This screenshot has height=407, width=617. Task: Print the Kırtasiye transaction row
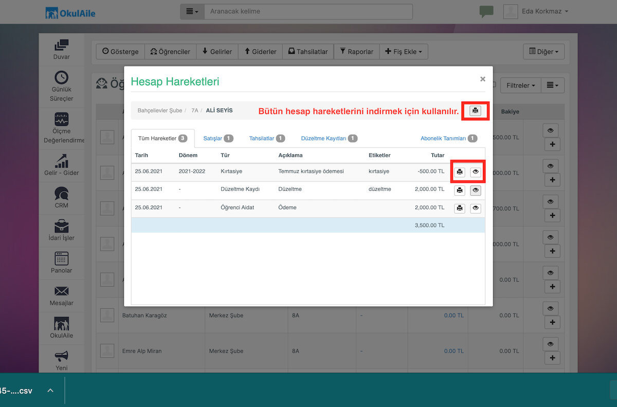click(x=460, y=172)
